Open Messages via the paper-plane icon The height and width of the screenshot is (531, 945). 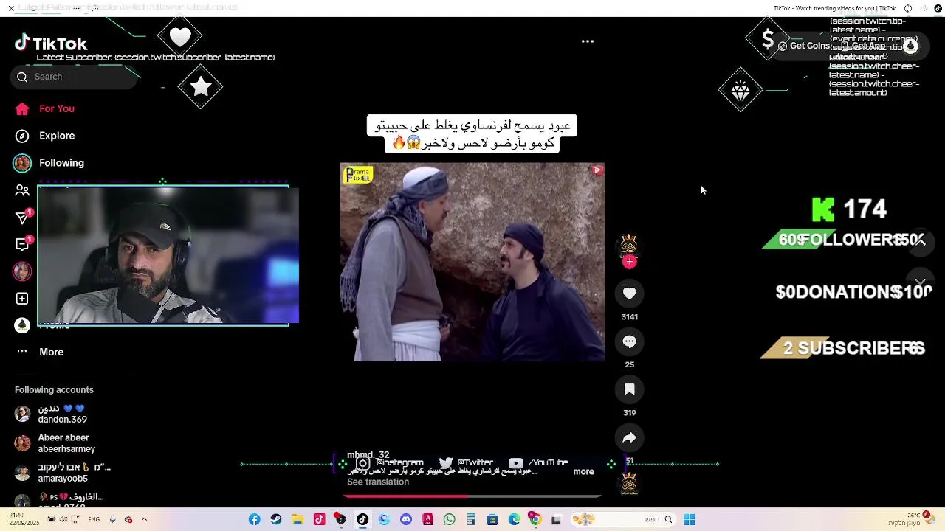[22, 218]
